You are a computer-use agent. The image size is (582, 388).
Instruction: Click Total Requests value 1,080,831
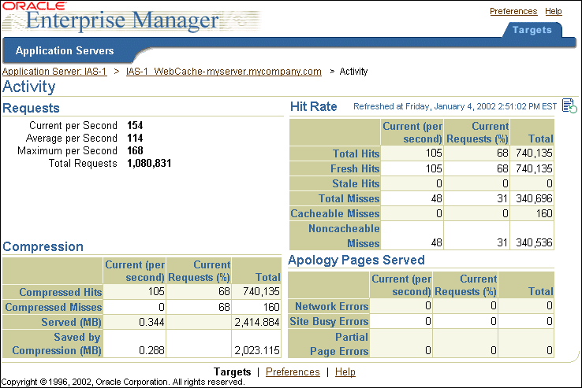tap(149, 164)
